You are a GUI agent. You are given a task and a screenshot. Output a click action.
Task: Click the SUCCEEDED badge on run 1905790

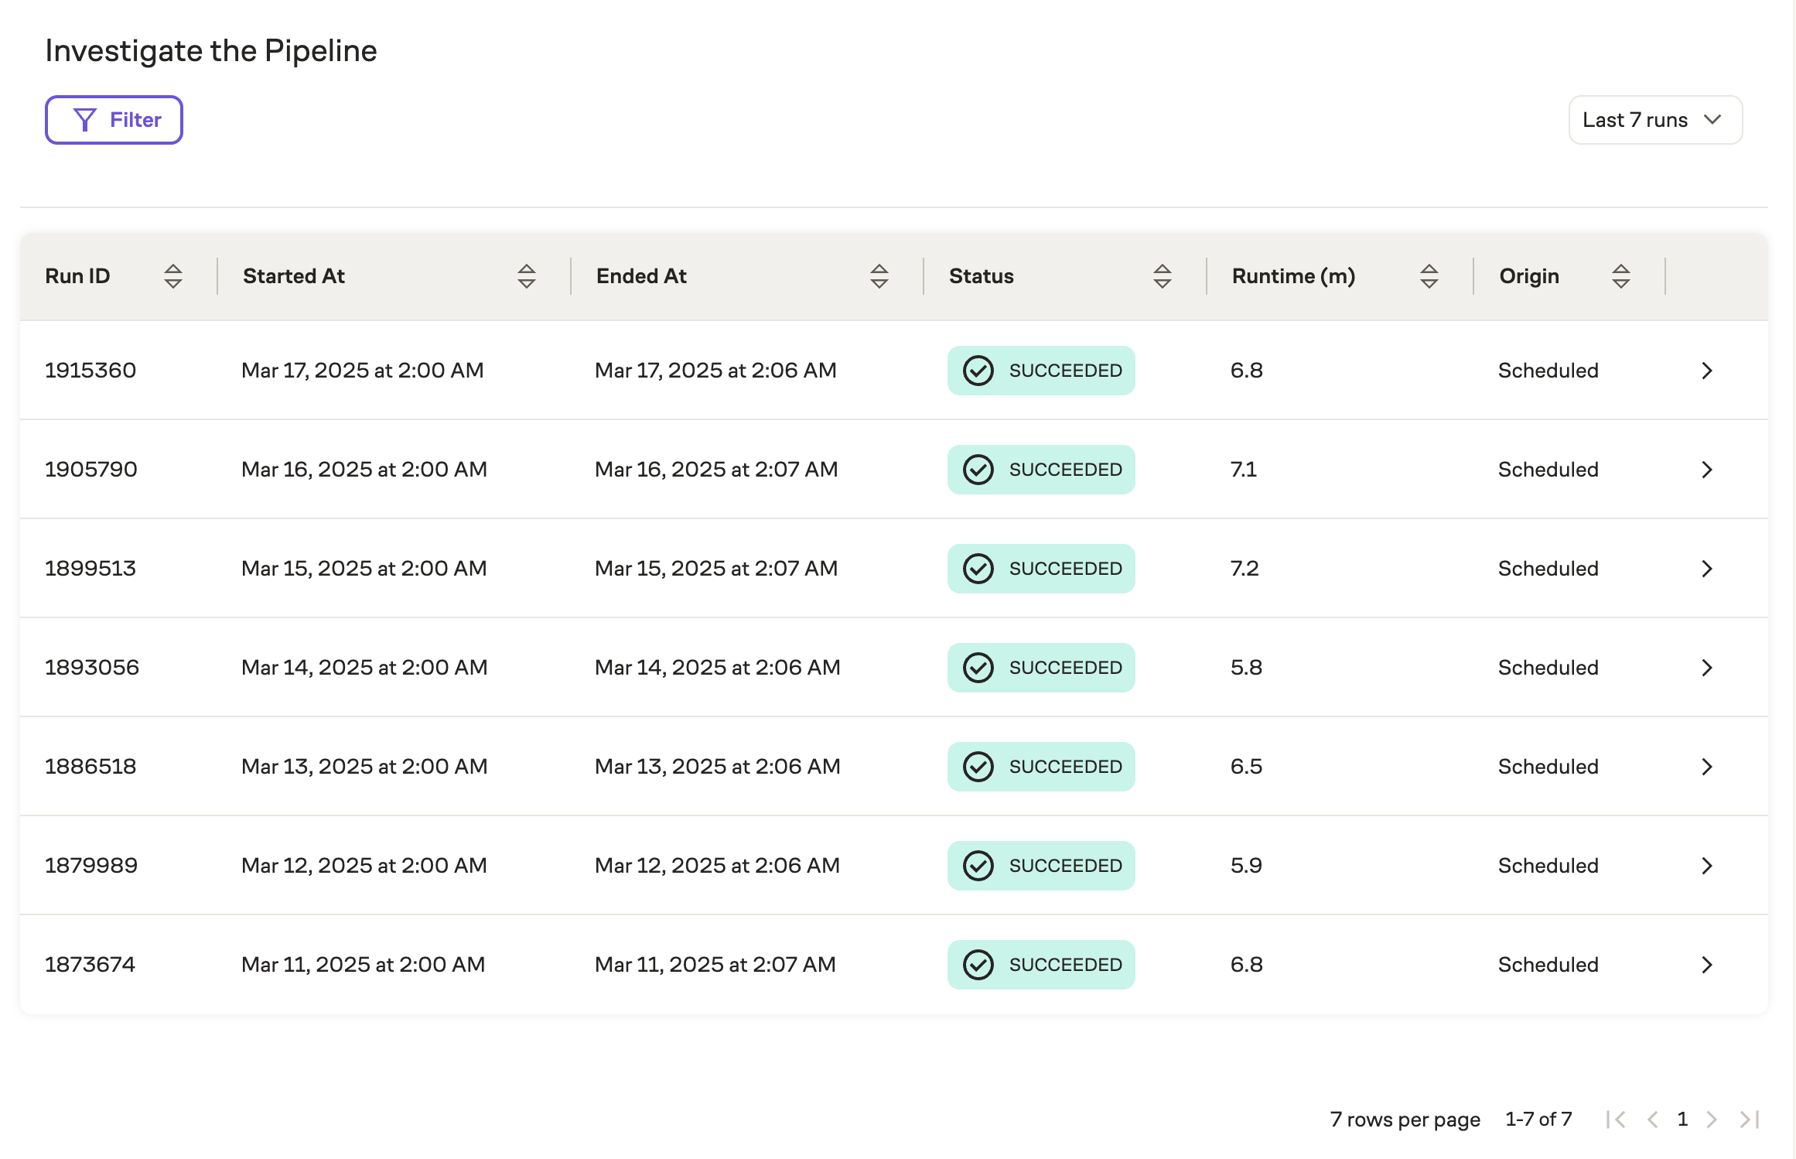[x=1041, y=469]
